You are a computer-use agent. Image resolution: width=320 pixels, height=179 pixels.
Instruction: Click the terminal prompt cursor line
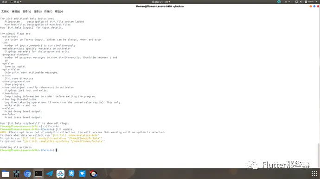click(x=29, y=150)
